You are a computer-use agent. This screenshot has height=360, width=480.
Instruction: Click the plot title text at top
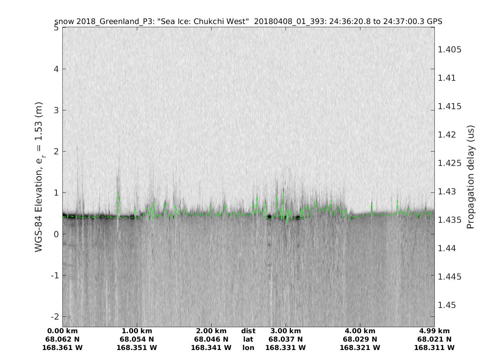248,22
